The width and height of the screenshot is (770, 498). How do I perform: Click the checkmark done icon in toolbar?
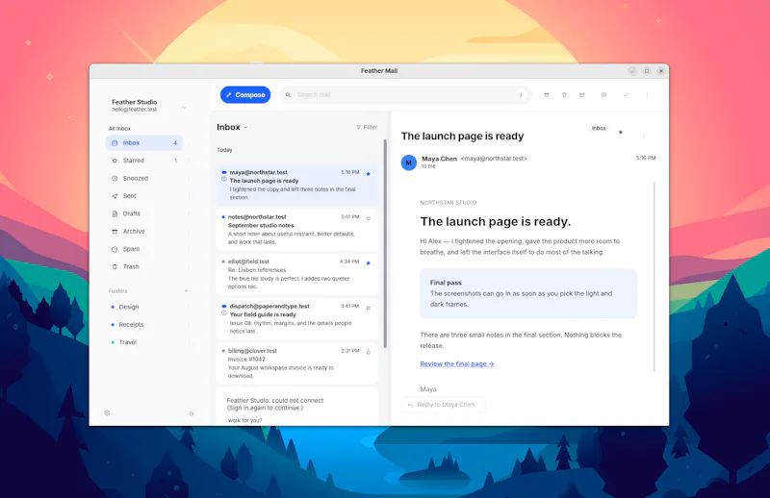(x=625, y=94)
